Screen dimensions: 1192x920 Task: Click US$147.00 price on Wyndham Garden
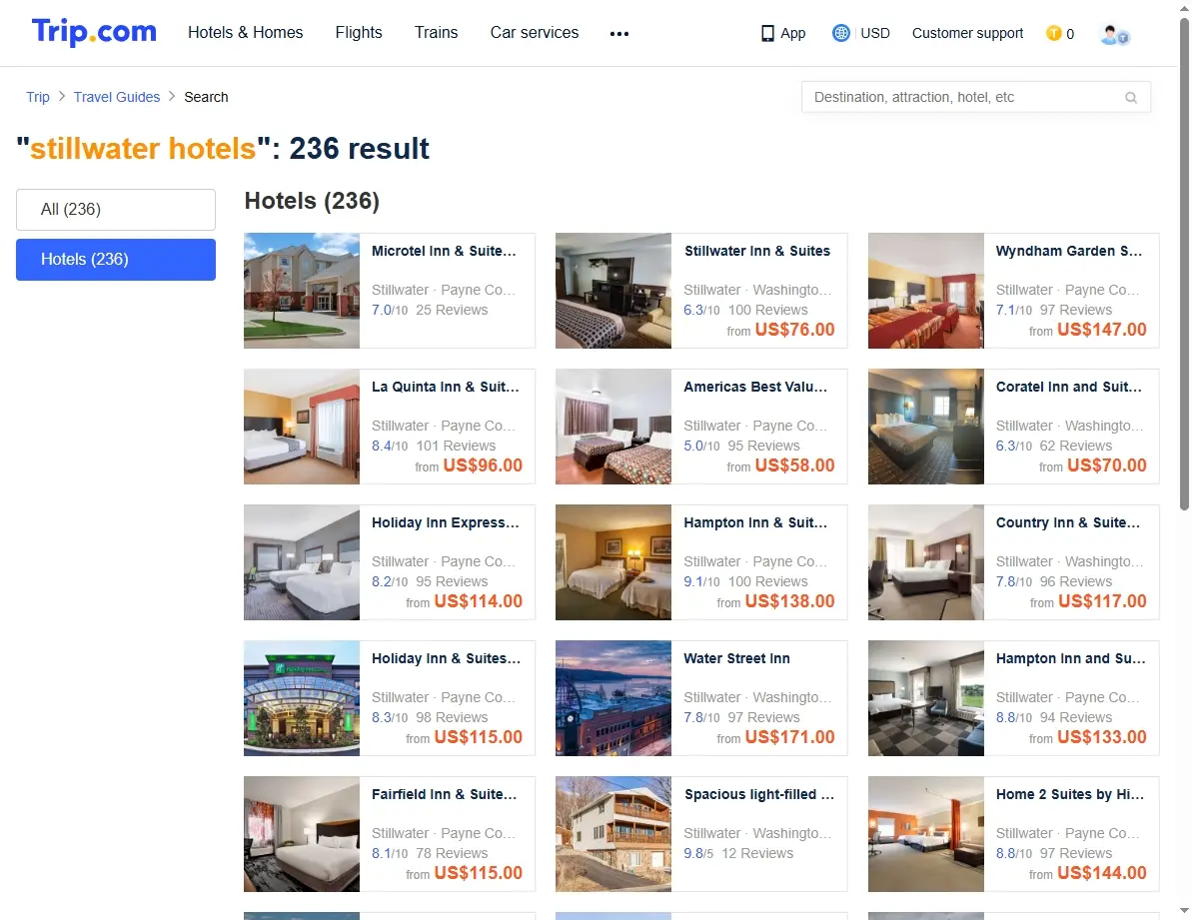[1101, 330]
